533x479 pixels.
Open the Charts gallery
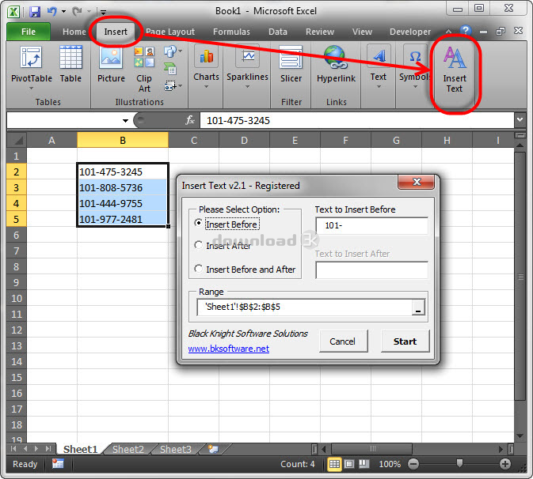[207, 66]
